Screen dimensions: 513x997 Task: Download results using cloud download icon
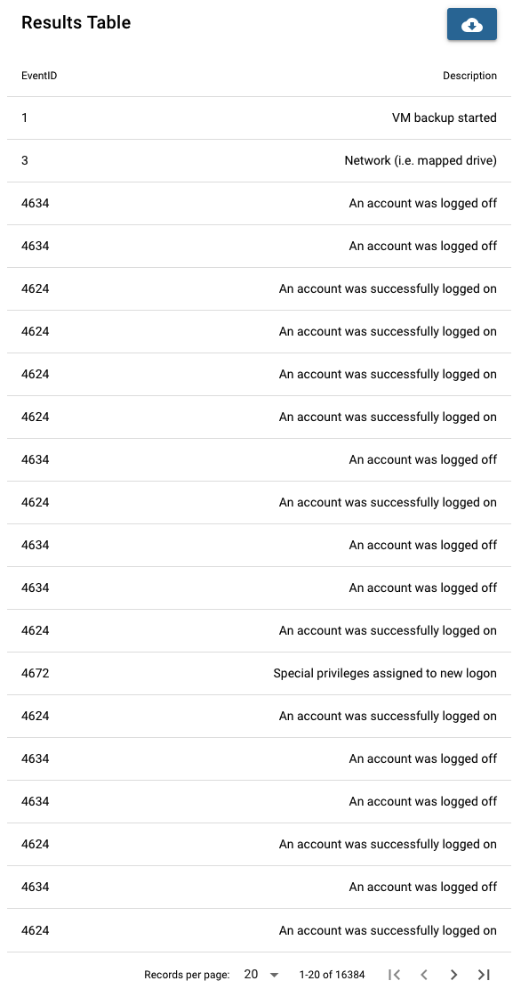(x=472, y=25)
